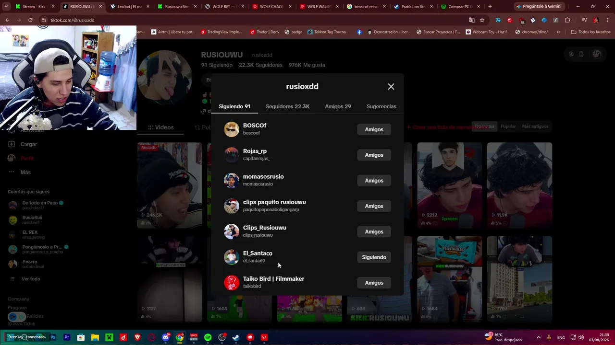Go back in browser history

[x=7, y=20]
